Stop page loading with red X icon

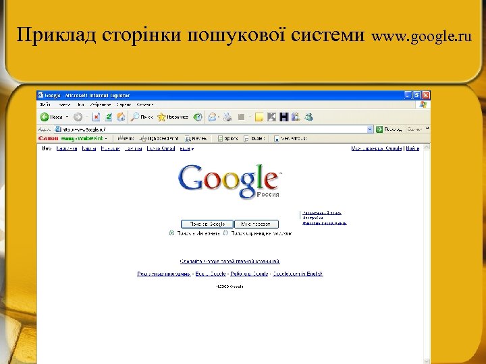click(x=97, y=117)
